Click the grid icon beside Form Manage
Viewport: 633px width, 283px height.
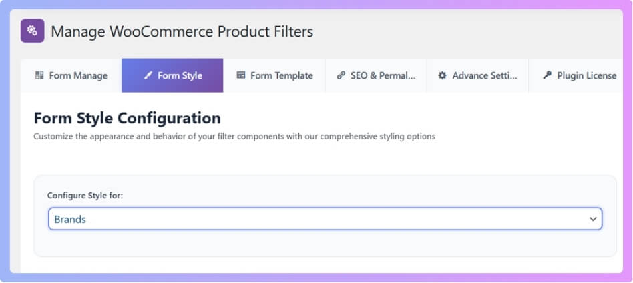(39, 75)
